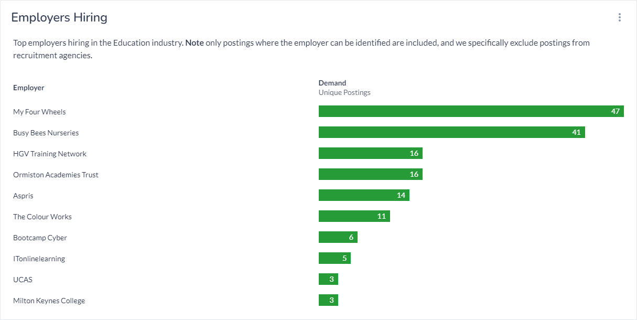Sort by the Demand column header

(x=332, y=82)
